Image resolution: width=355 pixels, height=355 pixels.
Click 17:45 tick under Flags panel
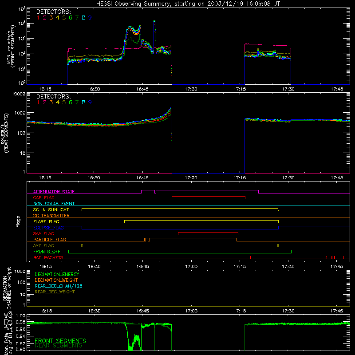pos(337,267)
